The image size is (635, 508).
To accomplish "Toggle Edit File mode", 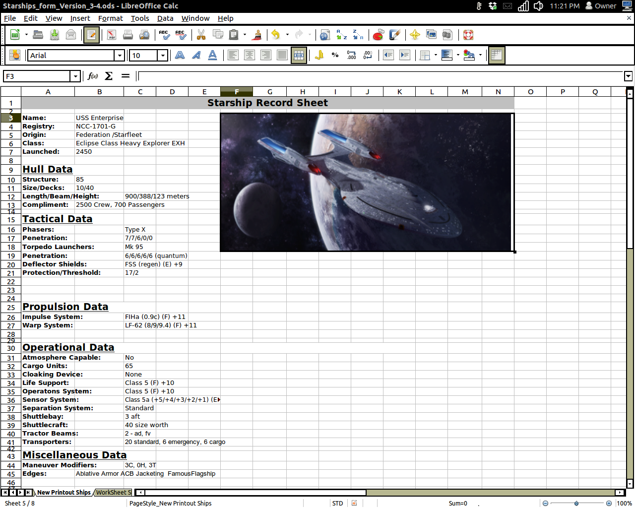I will (x=91, y=35).
